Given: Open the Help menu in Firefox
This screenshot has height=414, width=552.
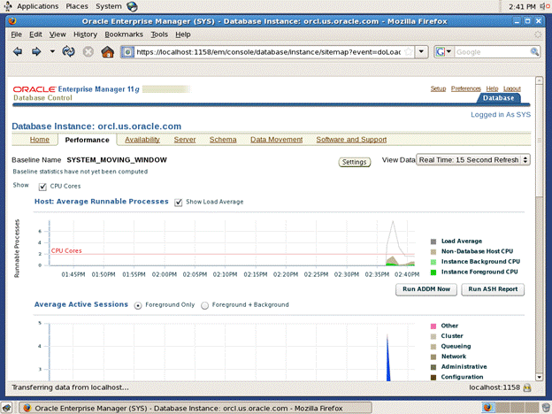Looking at the screenshot, I should [183, 34].
